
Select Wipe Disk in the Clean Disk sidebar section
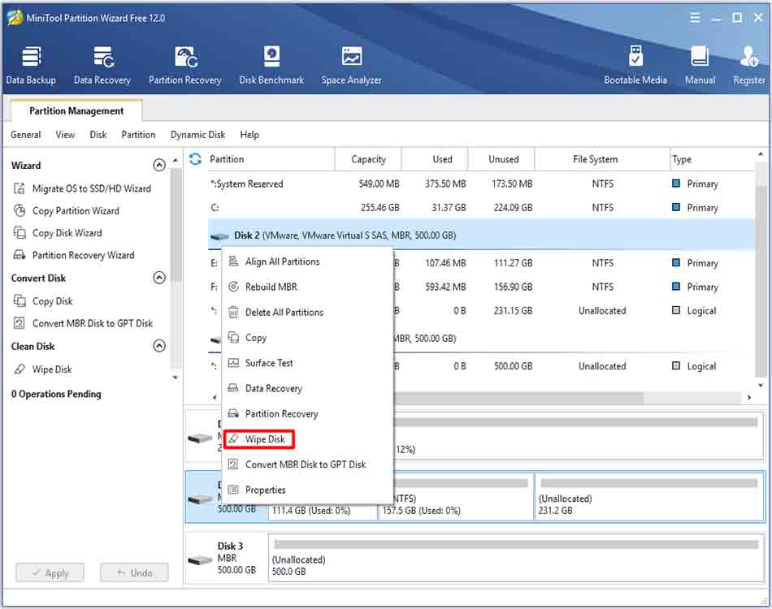[x=43, y=369]
